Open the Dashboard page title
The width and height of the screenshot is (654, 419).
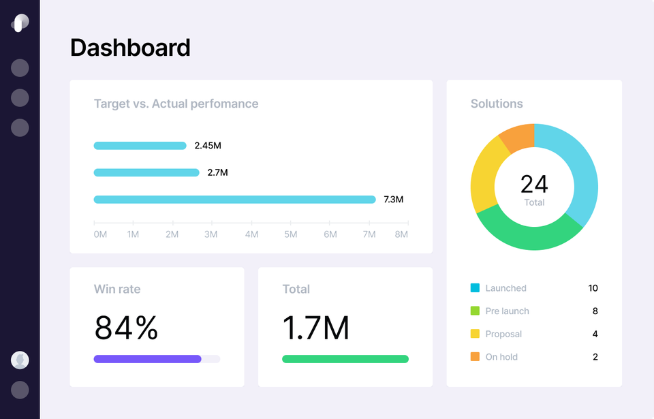coord(130,48)
